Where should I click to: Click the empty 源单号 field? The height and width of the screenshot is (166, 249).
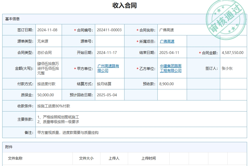pyautogui.click(x=109, y=41)
